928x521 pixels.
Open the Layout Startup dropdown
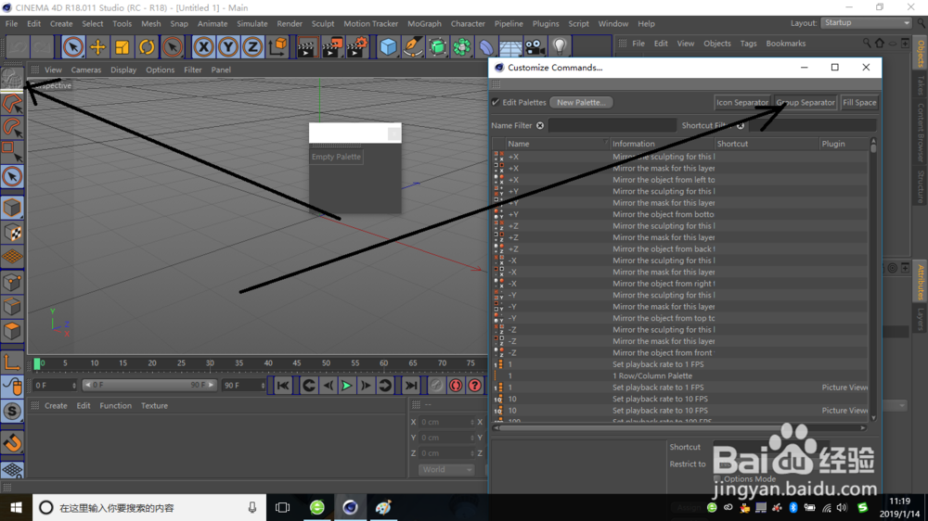(866, 23)
